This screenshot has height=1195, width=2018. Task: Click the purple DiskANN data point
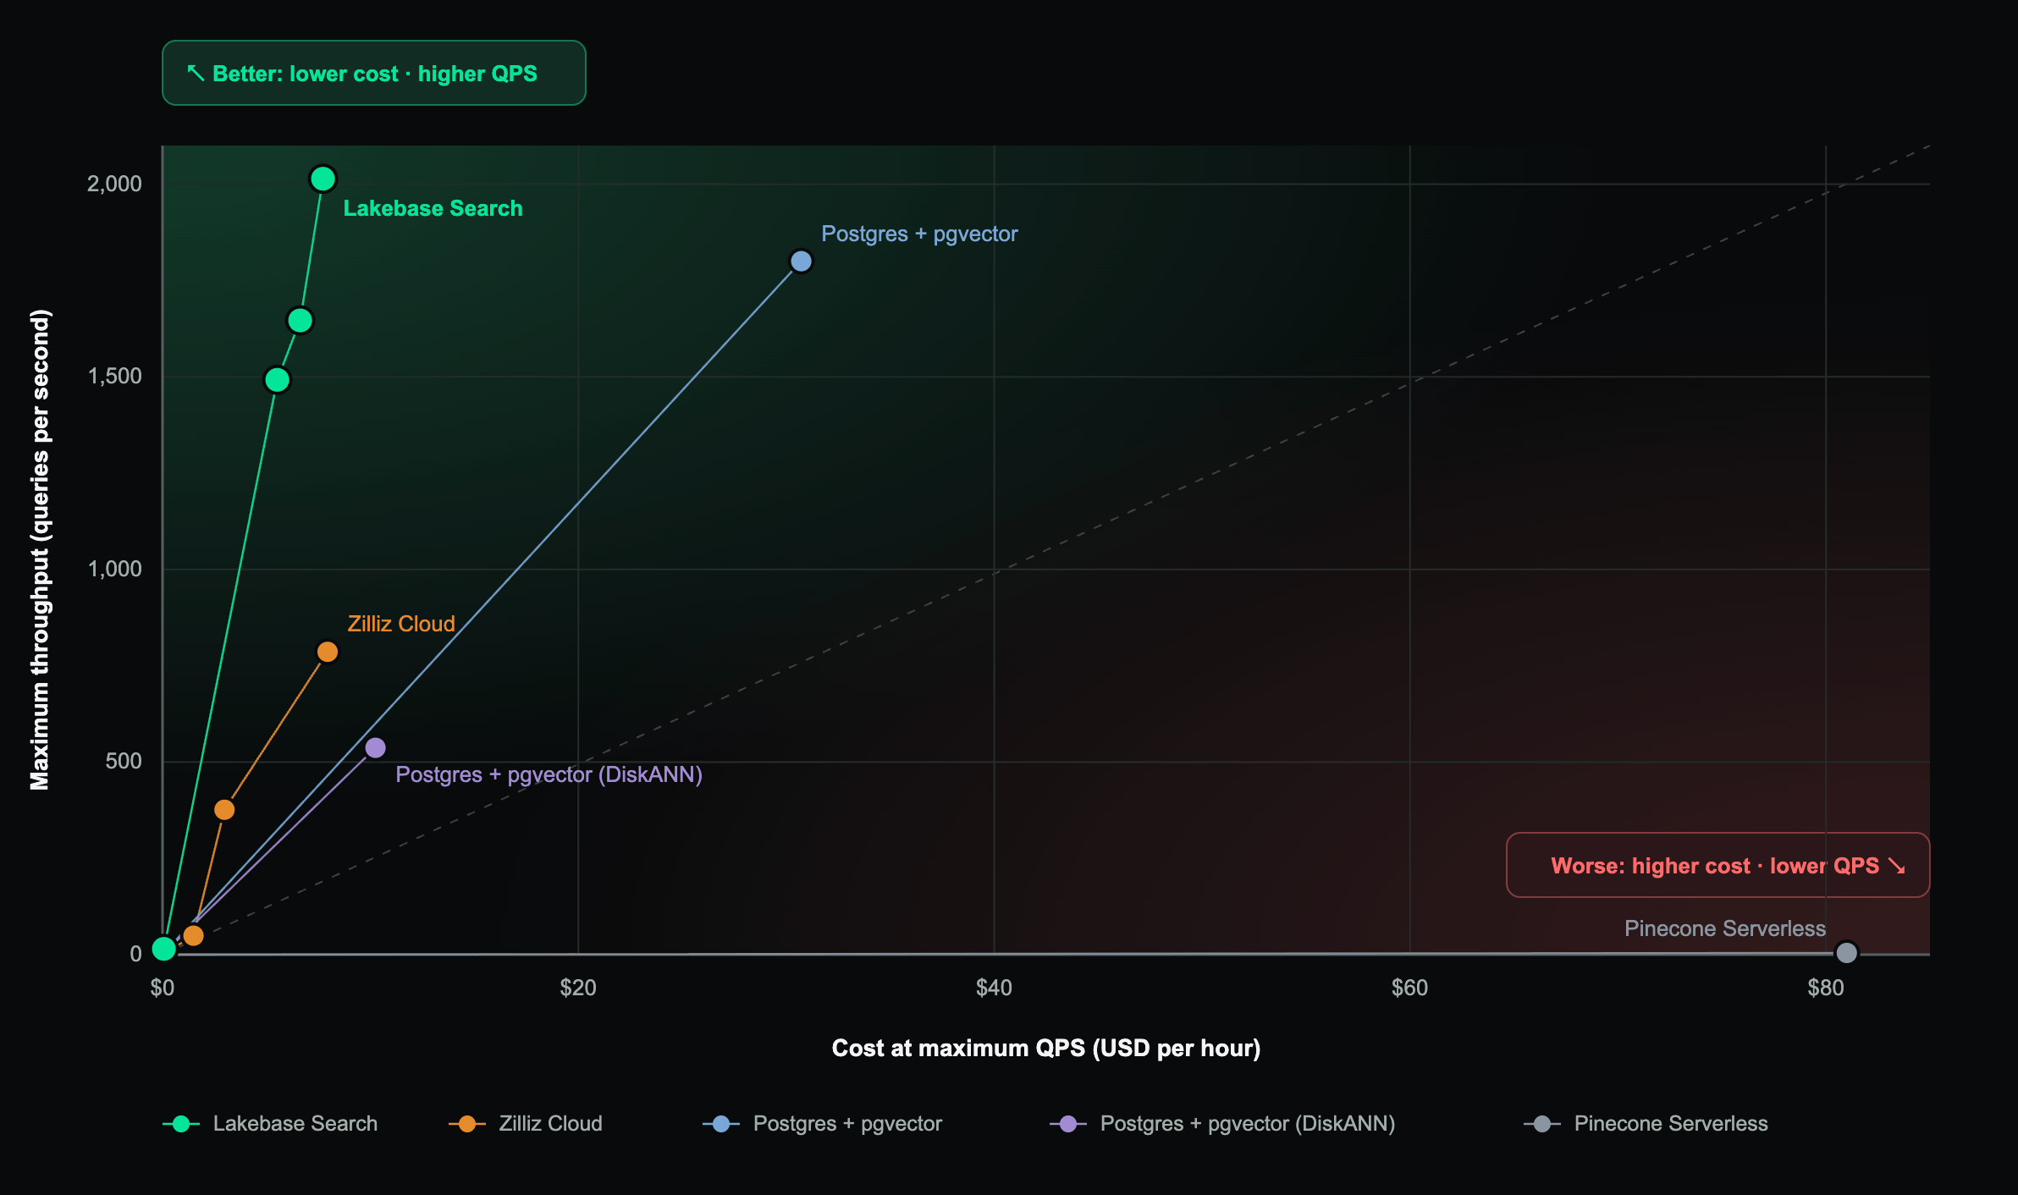[375, 747]
